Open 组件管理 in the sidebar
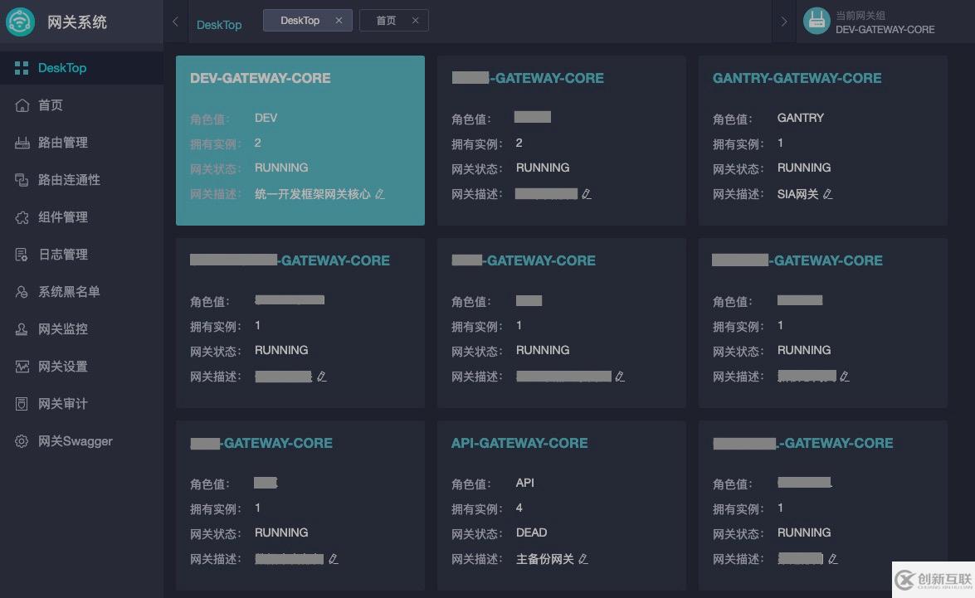The image size is (975, 598). (x=81, y=217)
